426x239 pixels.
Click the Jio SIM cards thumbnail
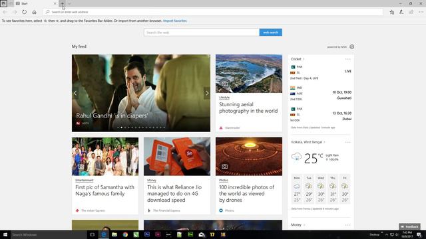pos(177,157)
